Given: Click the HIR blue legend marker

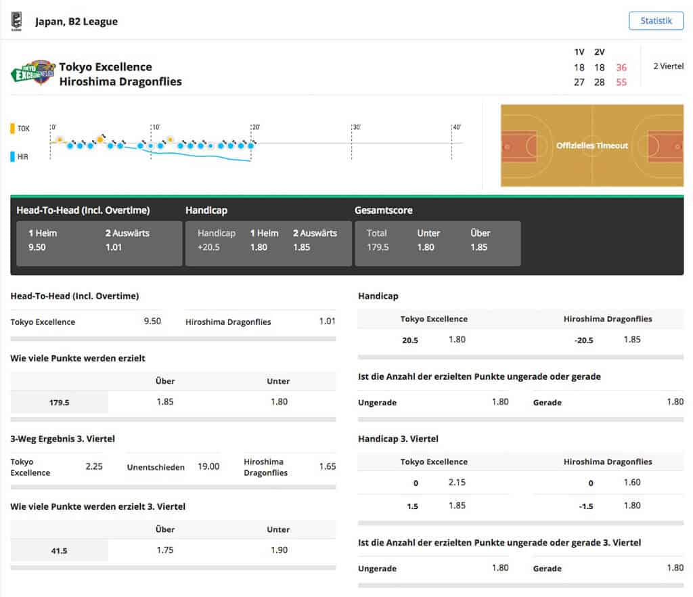Looking at the screenshot, I should (12, 157).
